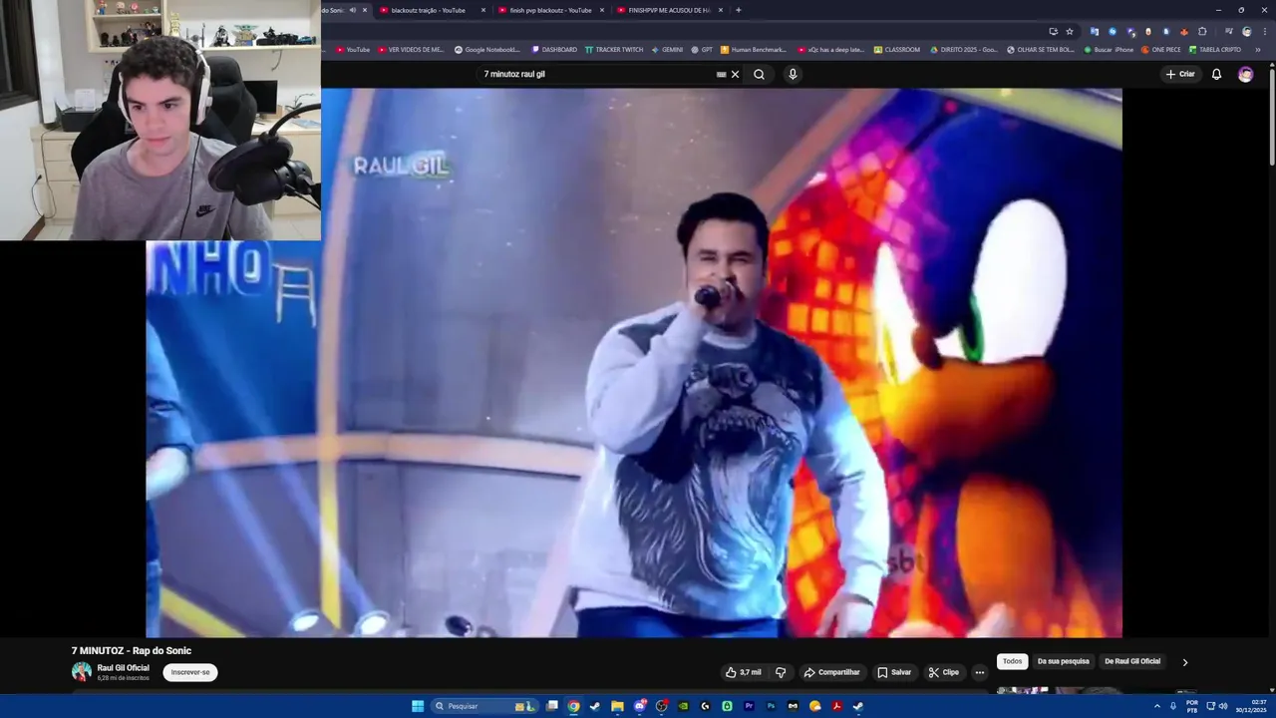Screen dimensions: 1276x718
Task: Open a new browser tab with the plus button
Action: pyautogui.click(x=739, y=10)
